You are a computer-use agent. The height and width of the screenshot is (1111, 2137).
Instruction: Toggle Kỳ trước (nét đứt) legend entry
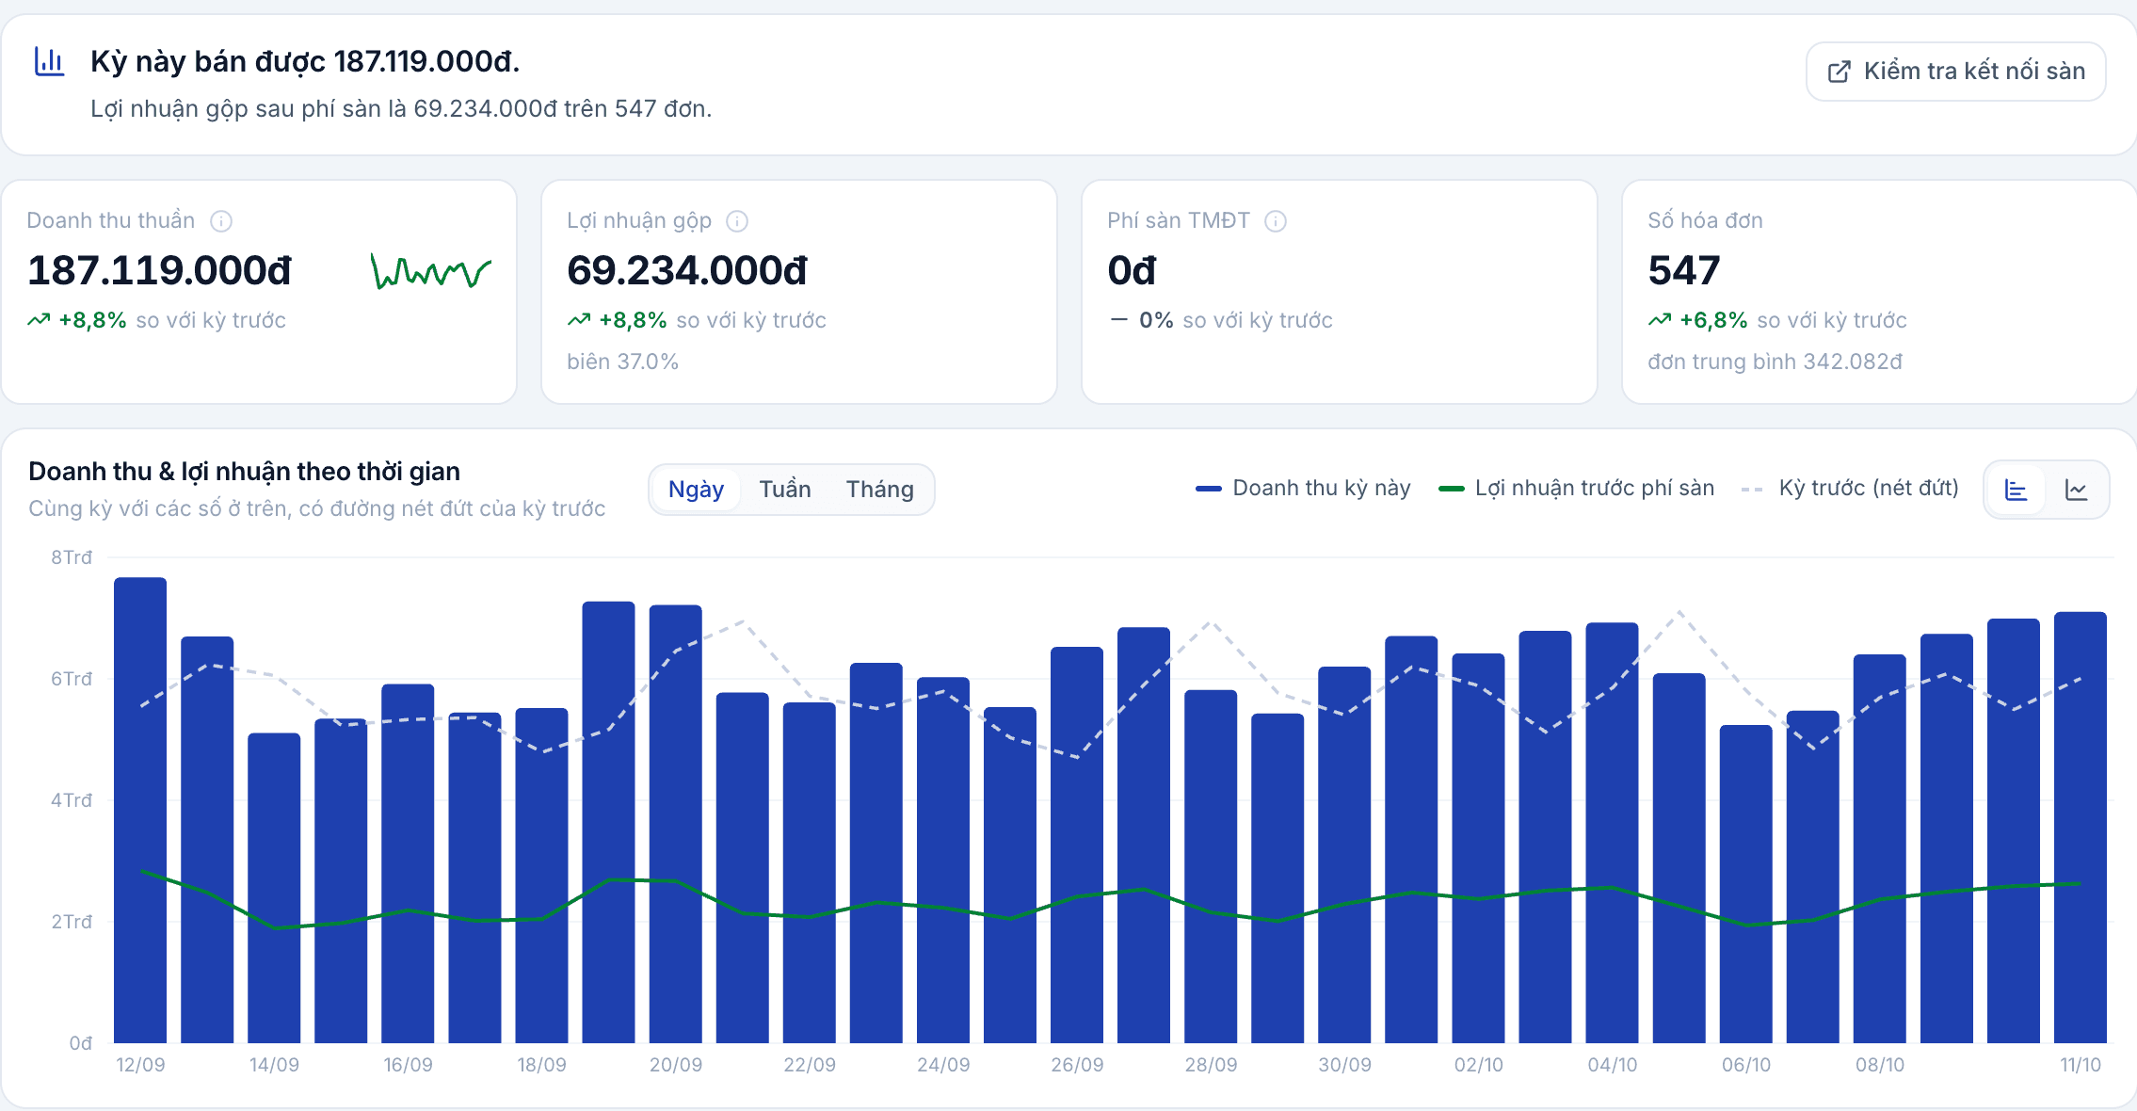pos(1851,488)
